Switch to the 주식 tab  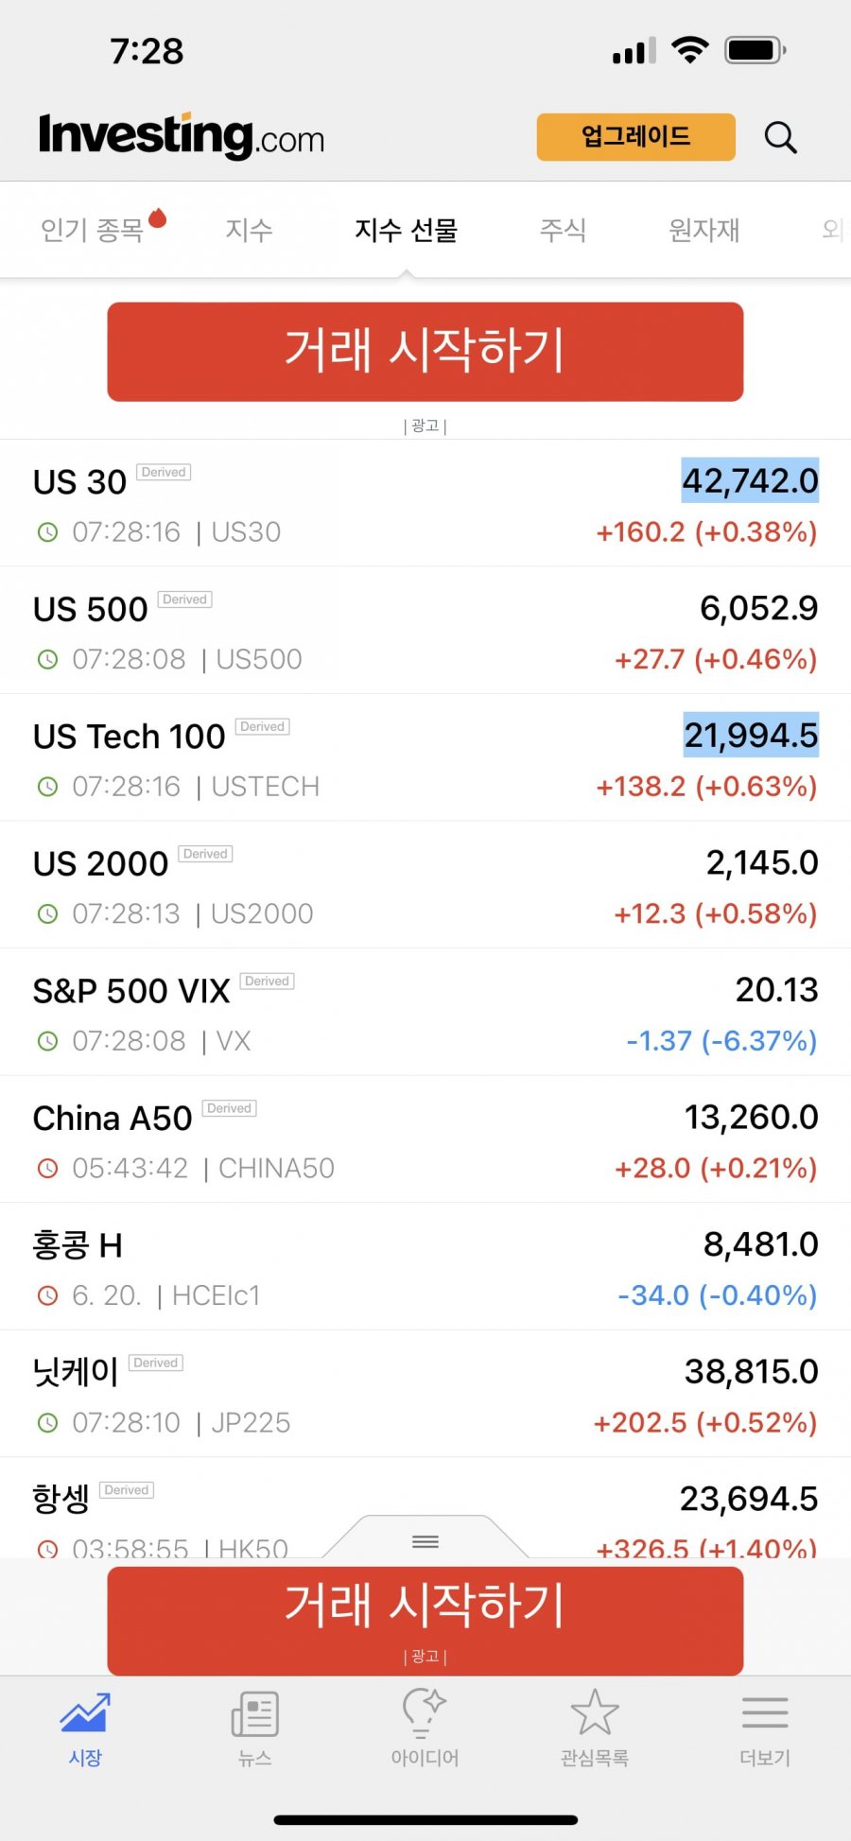coord(564,230)
